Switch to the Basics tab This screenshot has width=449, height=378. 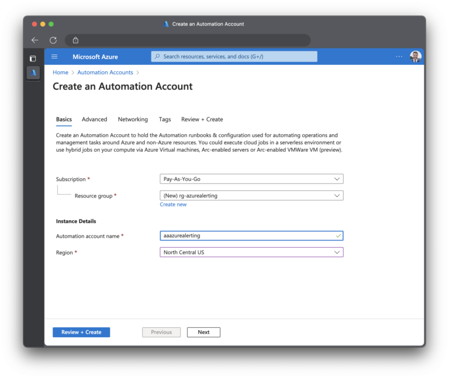click(x=64, y=119)
